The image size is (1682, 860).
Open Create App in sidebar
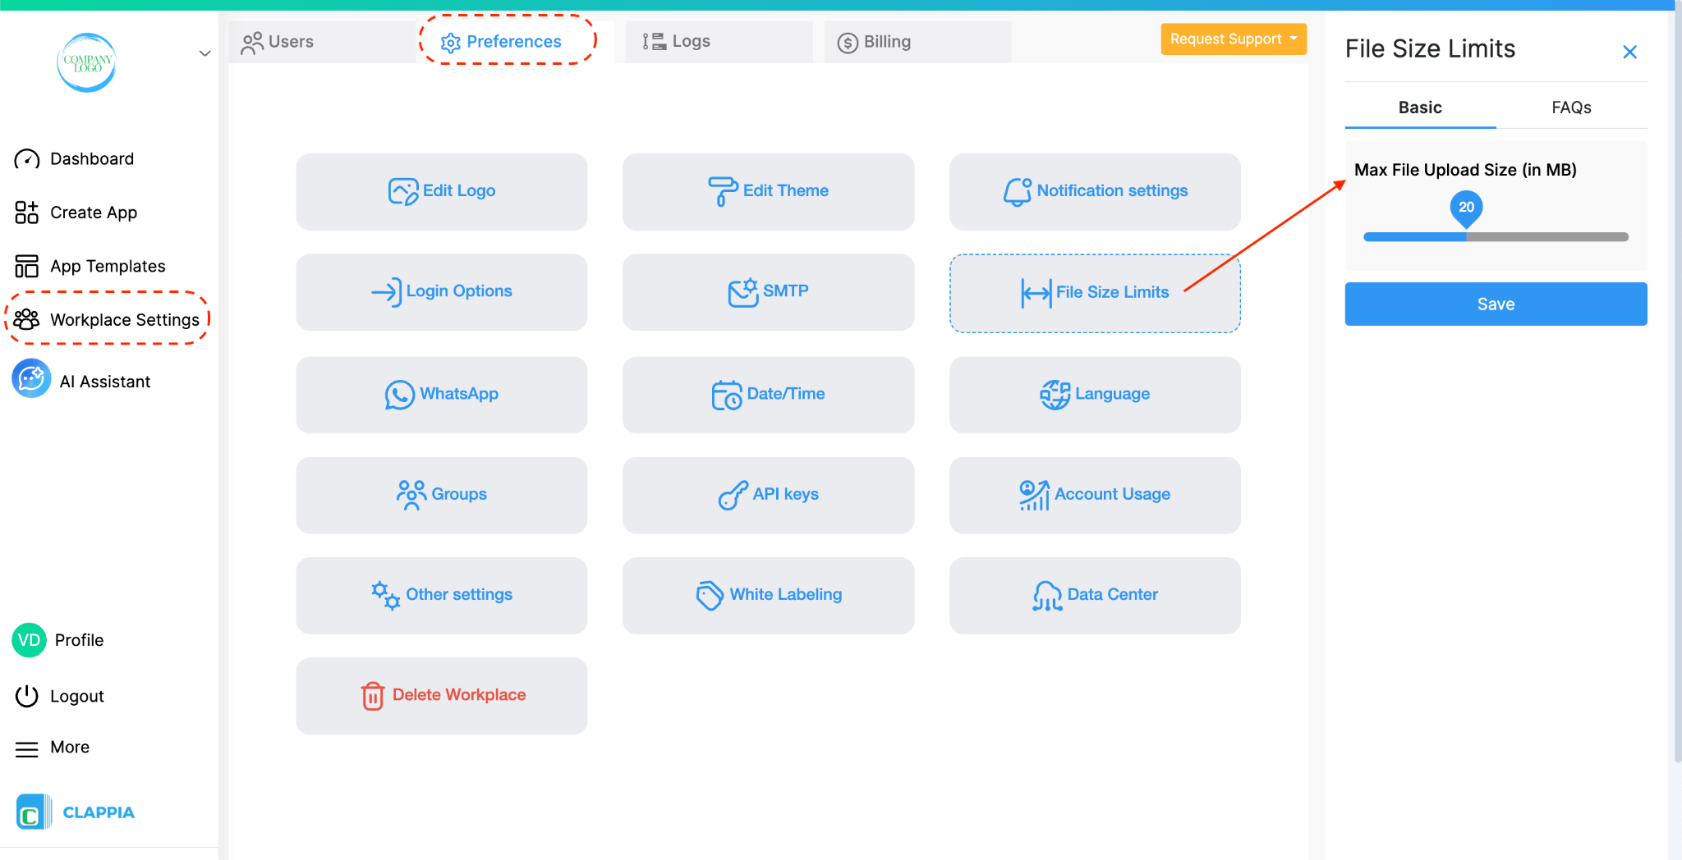pos(94,213)
